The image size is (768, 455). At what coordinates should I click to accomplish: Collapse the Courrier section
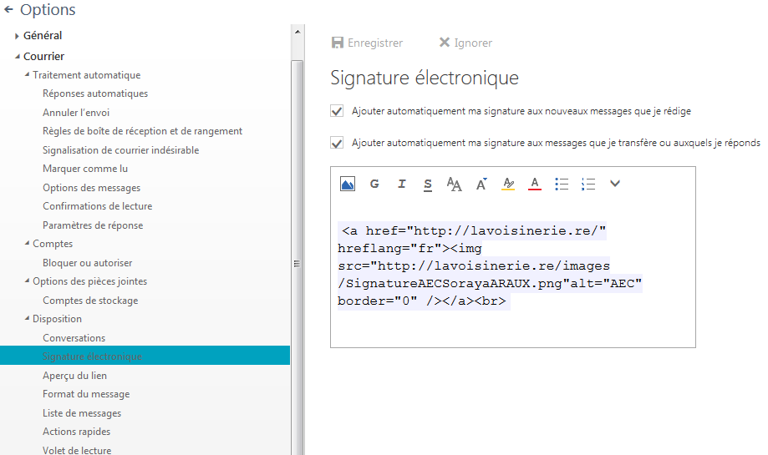click(17, 57)
